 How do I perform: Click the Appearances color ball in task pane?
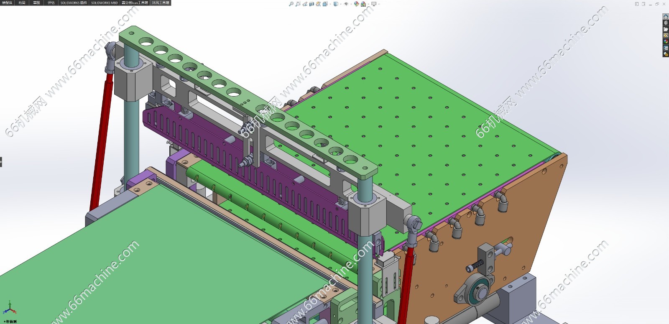666,42
